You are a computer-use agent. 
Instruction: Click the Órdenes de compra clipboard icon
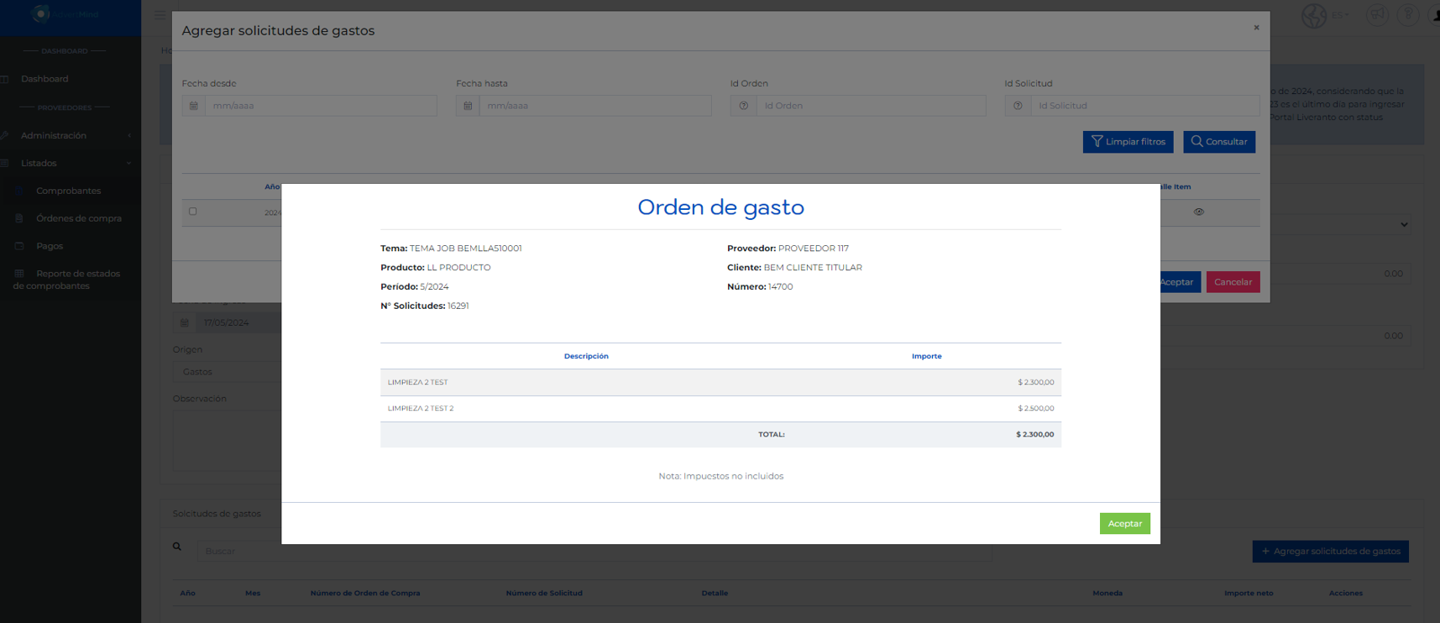(x=19, y=218)
